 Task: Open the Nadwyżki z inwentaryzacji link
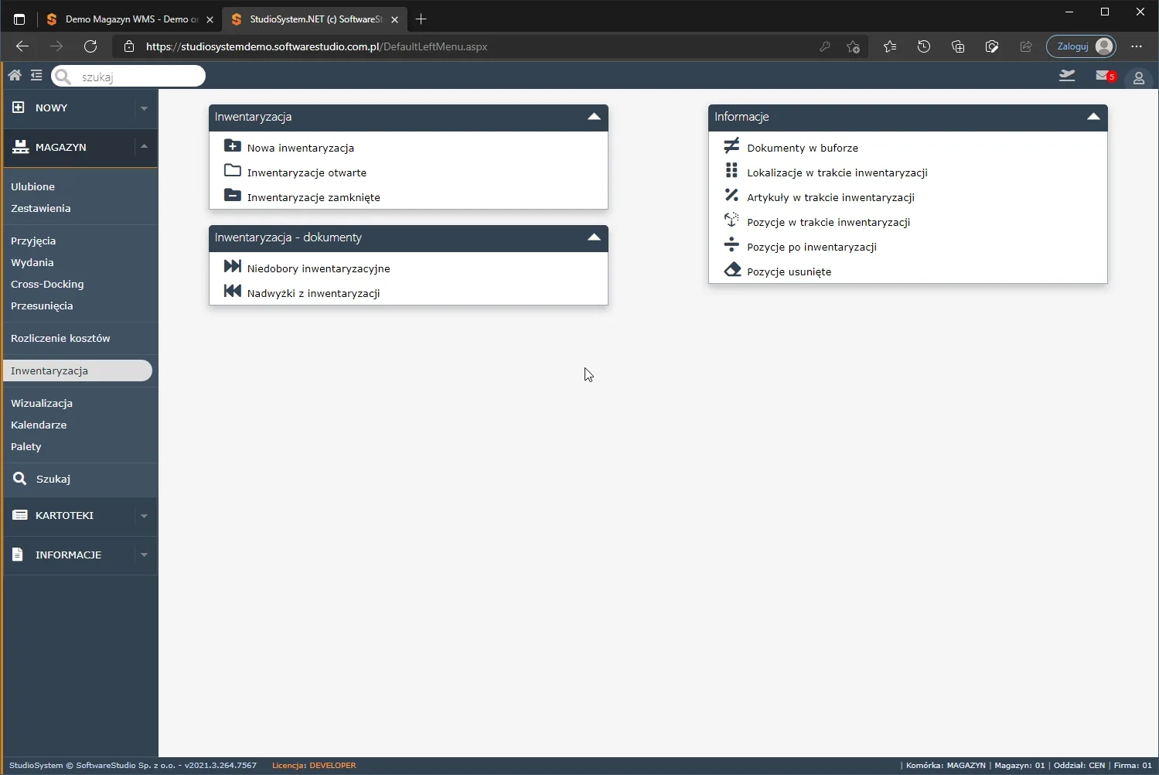(313, 293)
